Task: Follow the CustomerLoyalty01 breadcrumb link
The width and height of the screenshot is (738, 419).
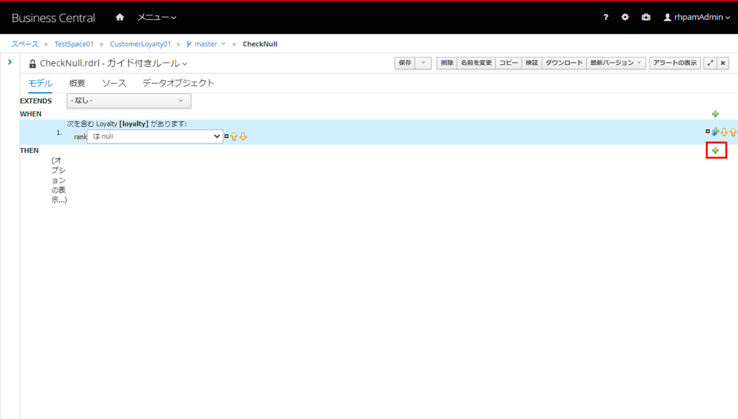Action: pos(140,44)
